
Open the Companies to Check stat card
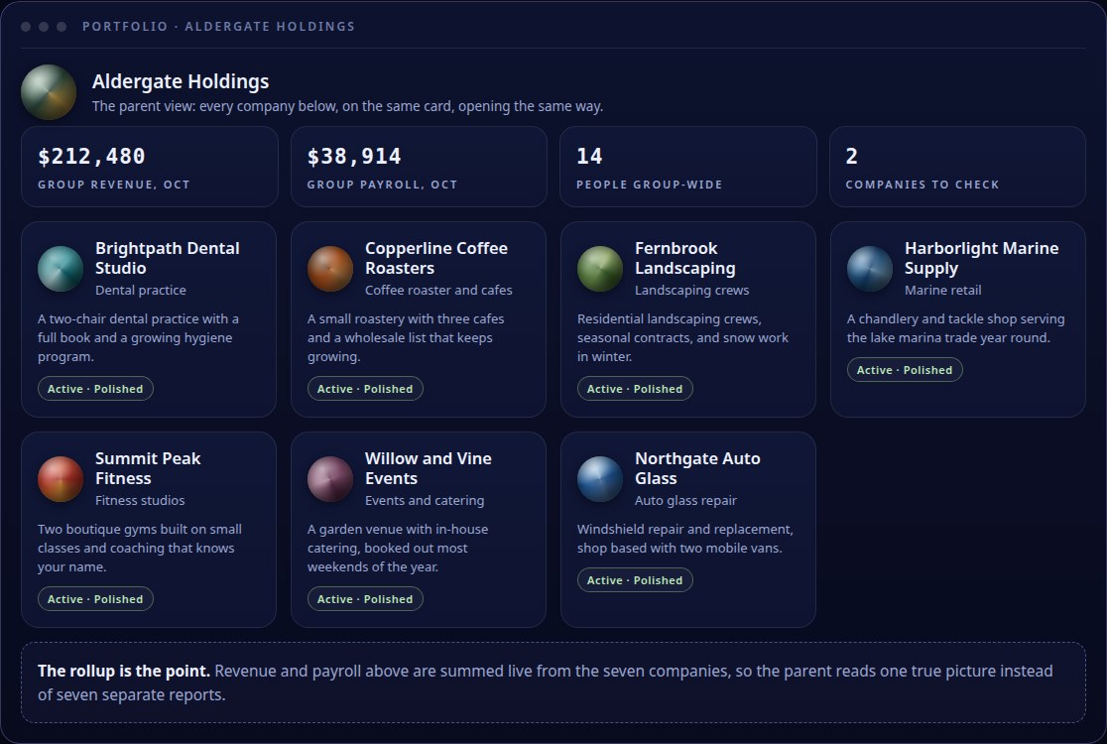pyautogui.click(x=957, y=167)
